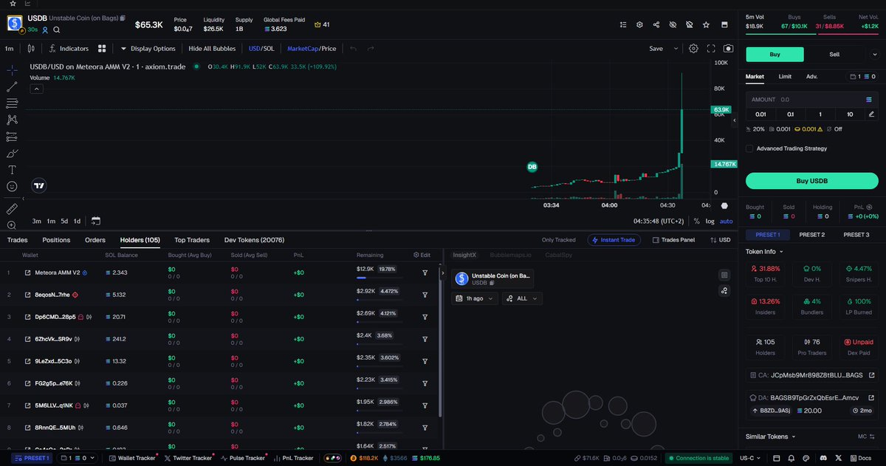Open the ALL filter dropdown

coord(522,298)
